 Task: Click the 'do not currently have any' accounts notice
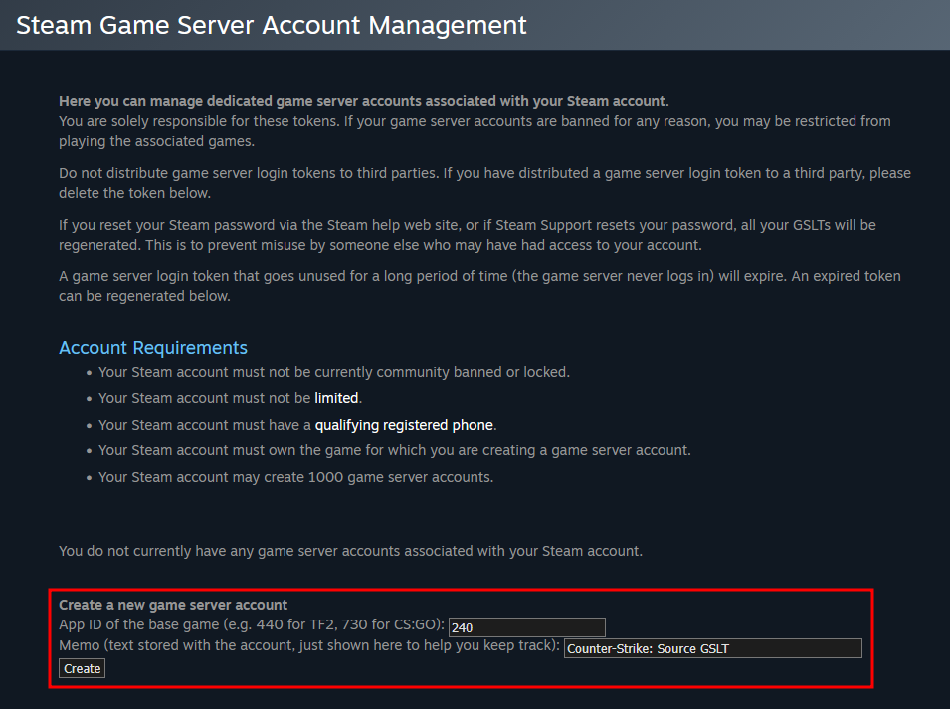pyautogui.click(x=350, y=550)
